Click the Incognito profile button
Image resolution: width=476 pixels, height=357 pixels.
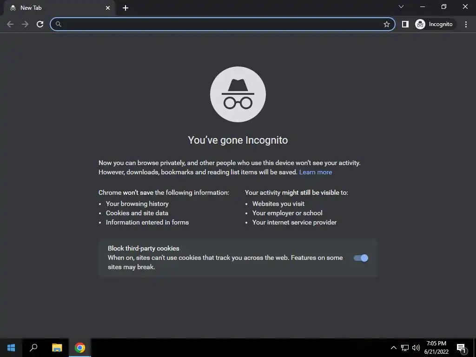click(x=436, y=24)
